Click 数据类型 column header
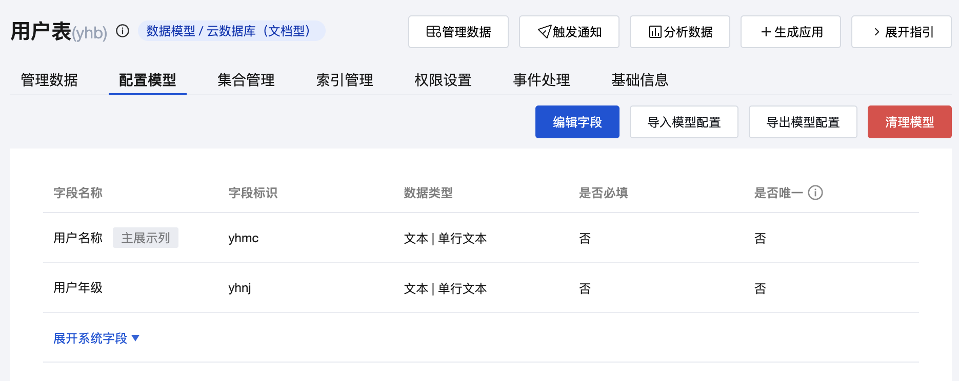This screenshot has height=381, width=959. 429,193
